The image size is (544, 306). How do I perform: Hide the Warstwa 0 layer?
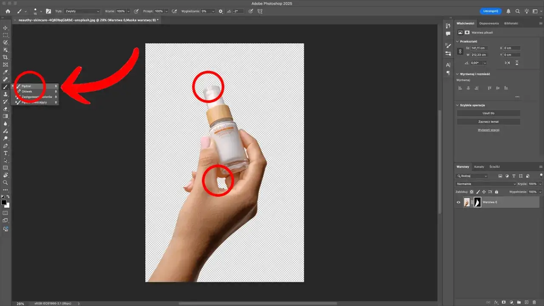click(x=459, y=202)
